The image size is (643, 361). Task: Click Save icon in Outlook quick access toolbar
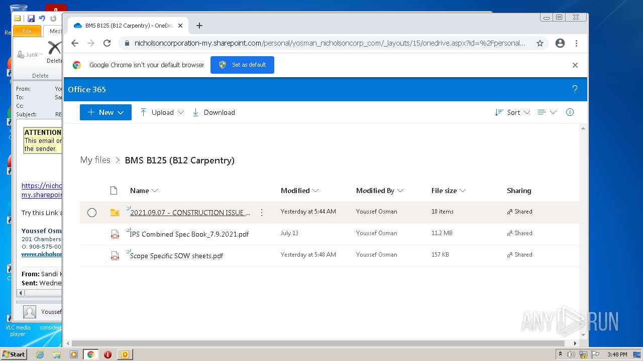tap(31, 19)
